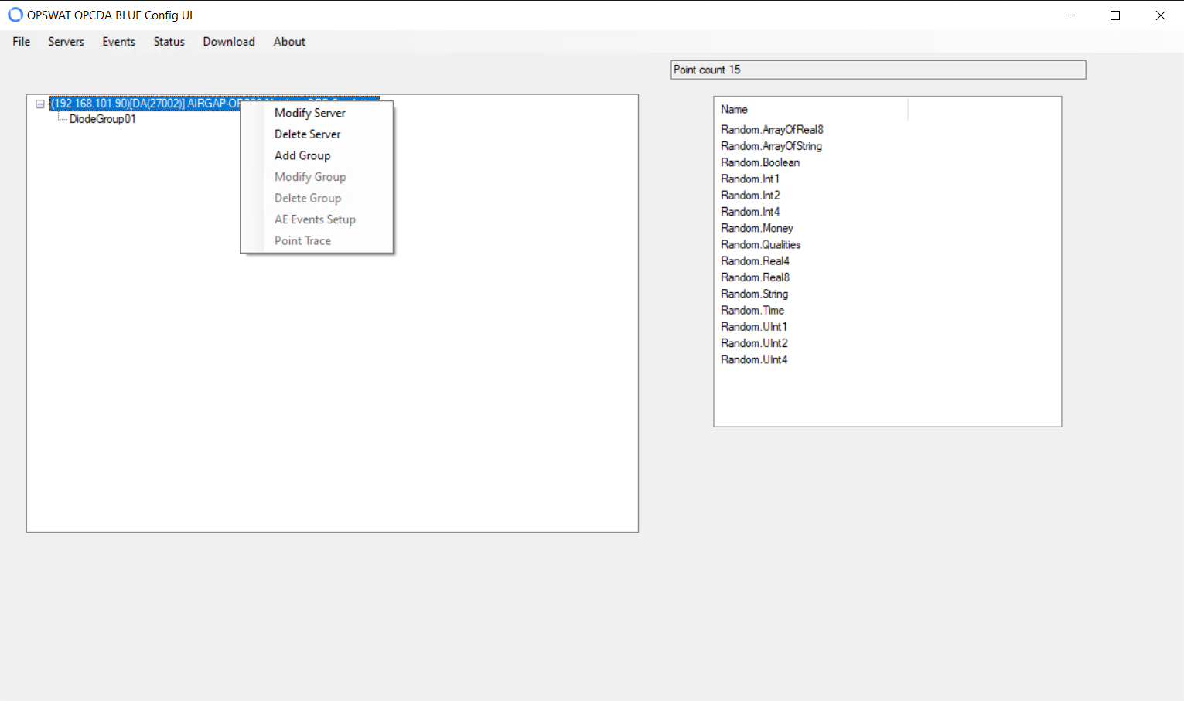Viewport: 1184px width, 701px height.
Task: Select Random.Int2 in the point list
Action: pos(750,196)
